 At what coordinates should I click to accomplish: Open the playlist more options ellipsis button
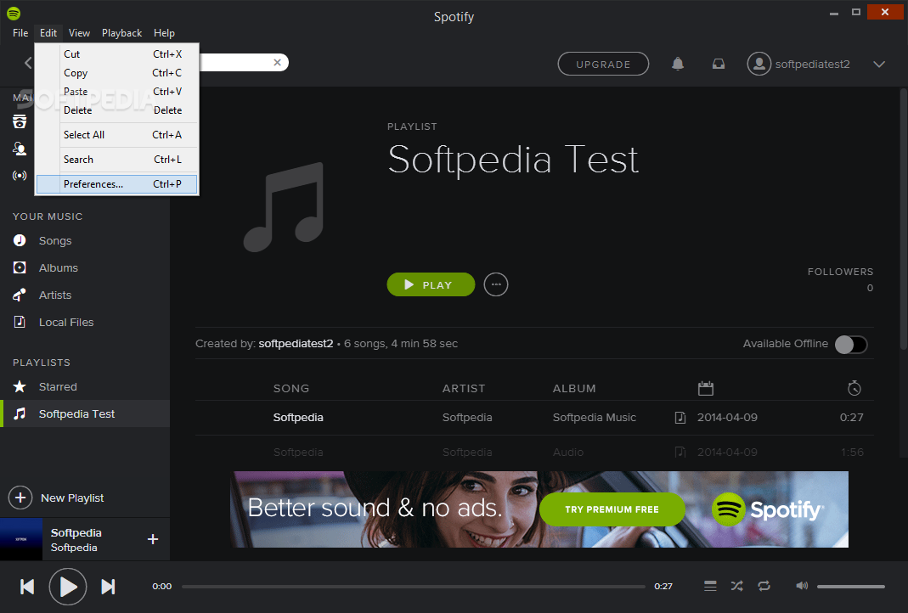click(x=496, y=284)
